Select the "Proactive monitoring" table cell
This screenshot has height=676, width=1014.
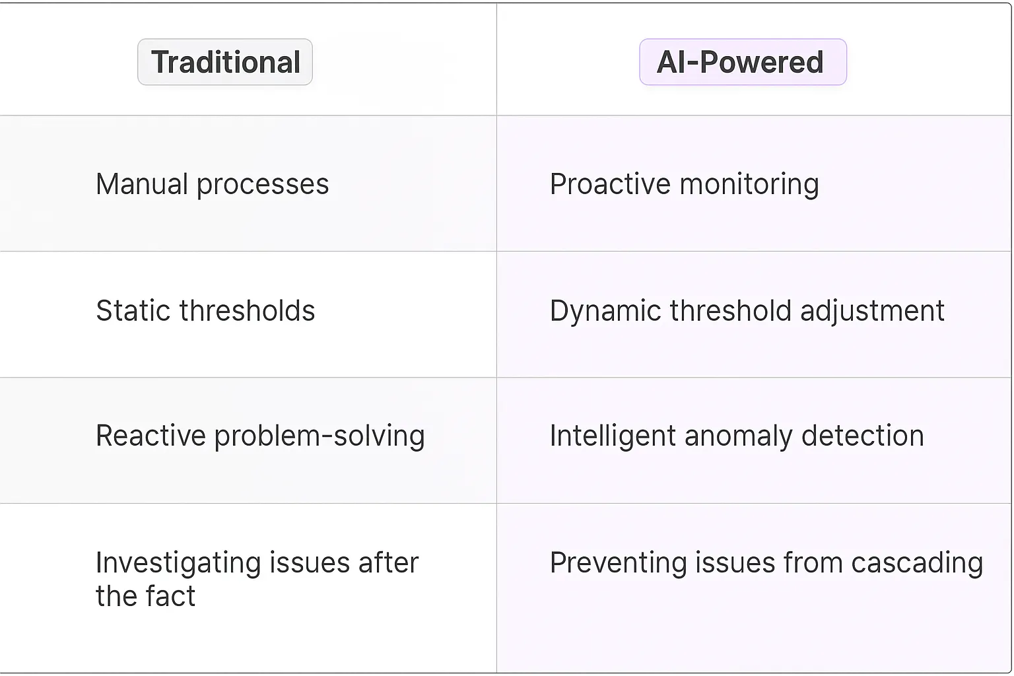(x=684, y=184)
